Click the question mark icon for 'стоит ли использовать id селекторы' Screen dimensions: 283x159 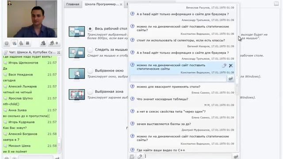tap(132, 40)
